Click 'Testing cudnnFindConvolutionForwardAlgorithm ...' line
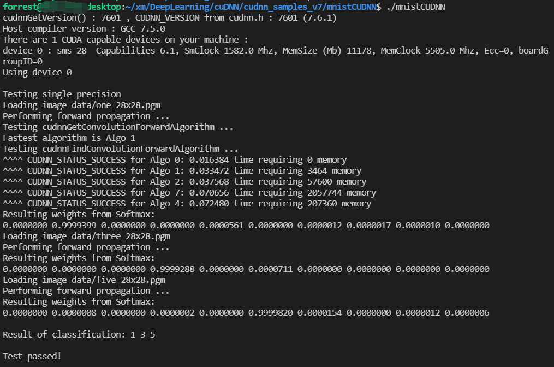The height and width of the screenshot is (367, 554). pos(121,149)
